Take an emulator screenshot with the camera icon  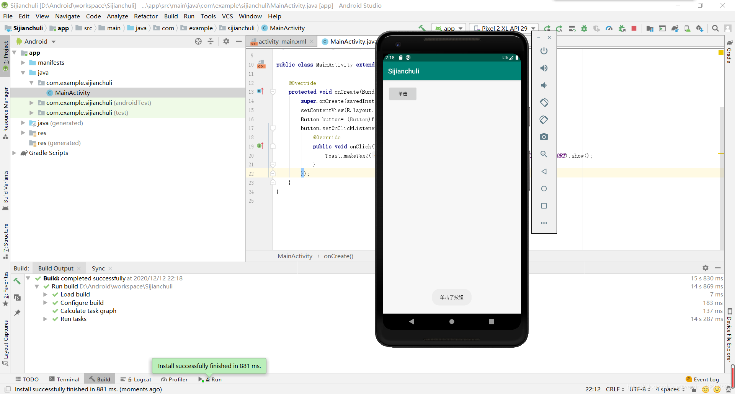544,137
